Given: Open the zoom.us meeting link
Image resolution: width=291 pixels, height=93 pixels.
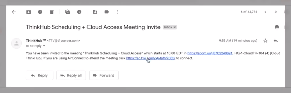Looking at the screenshot, I should coord(210,53).
